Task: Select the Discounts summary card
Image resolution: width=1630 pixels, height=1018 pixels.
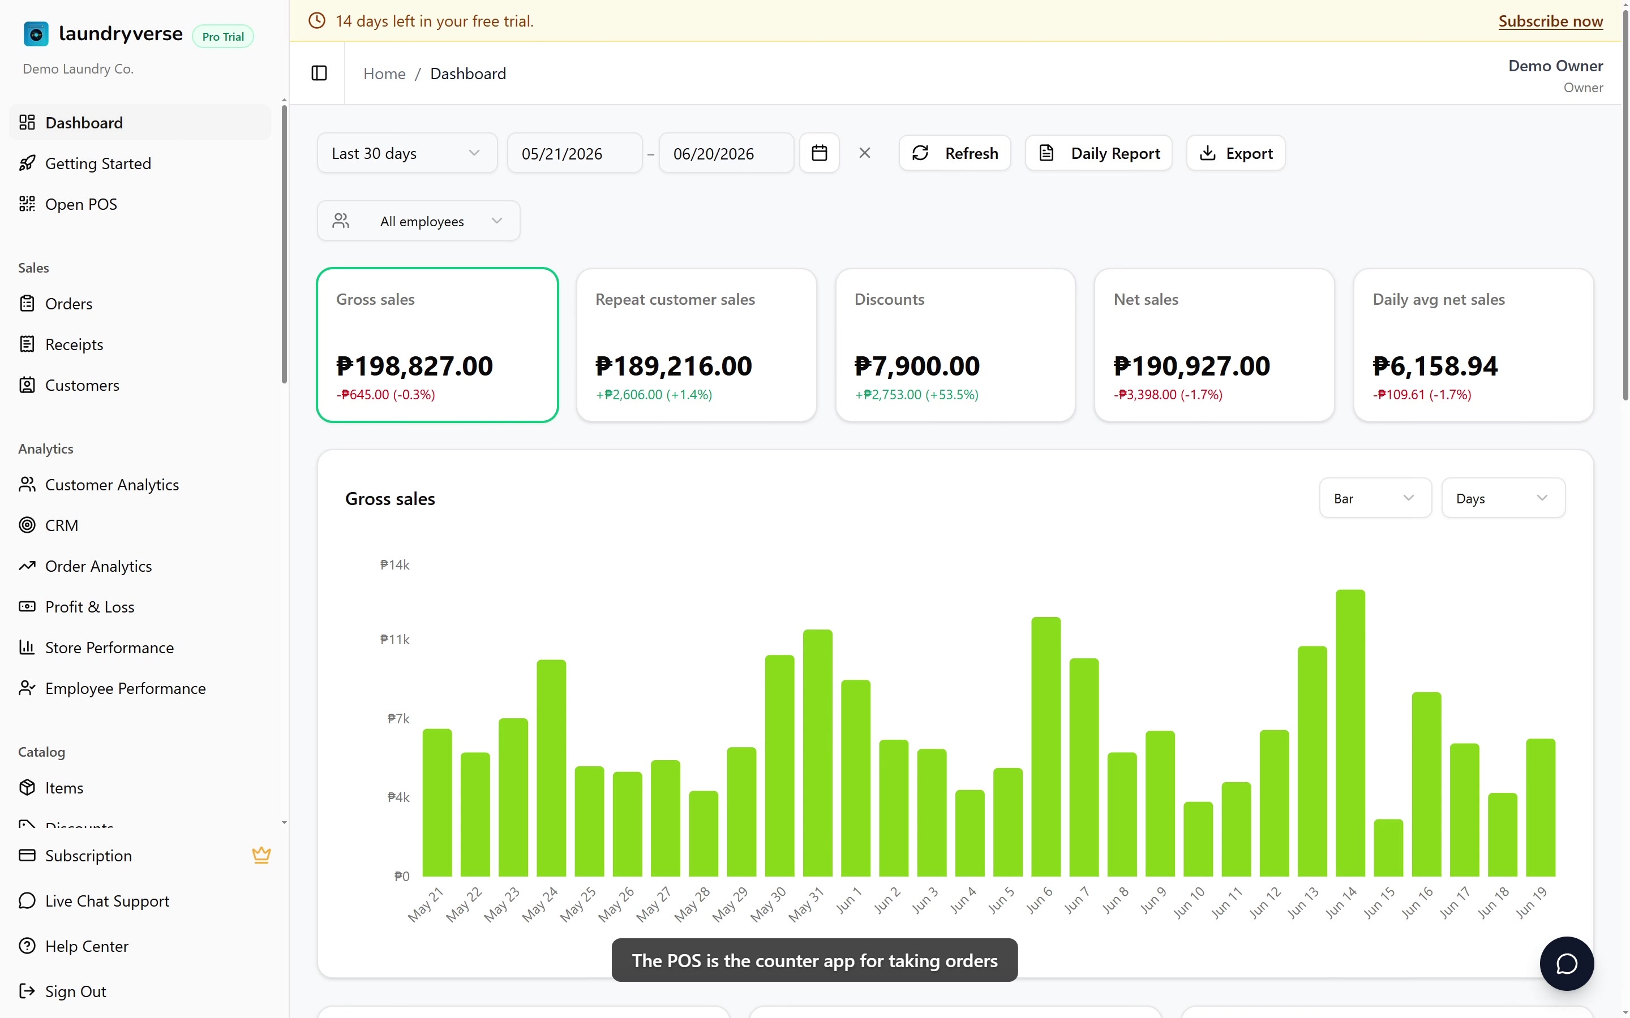Action: (955, 345)
